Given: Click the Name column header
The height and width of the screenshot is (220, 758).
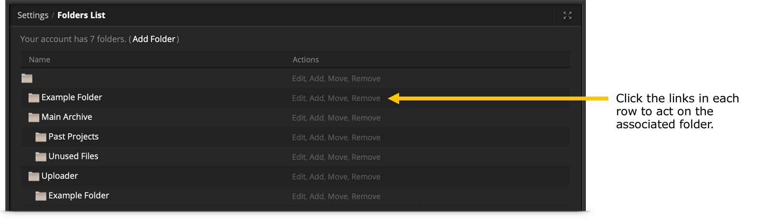Looking at the screenshot, I should pyautogui.click(x=39, y=60).
